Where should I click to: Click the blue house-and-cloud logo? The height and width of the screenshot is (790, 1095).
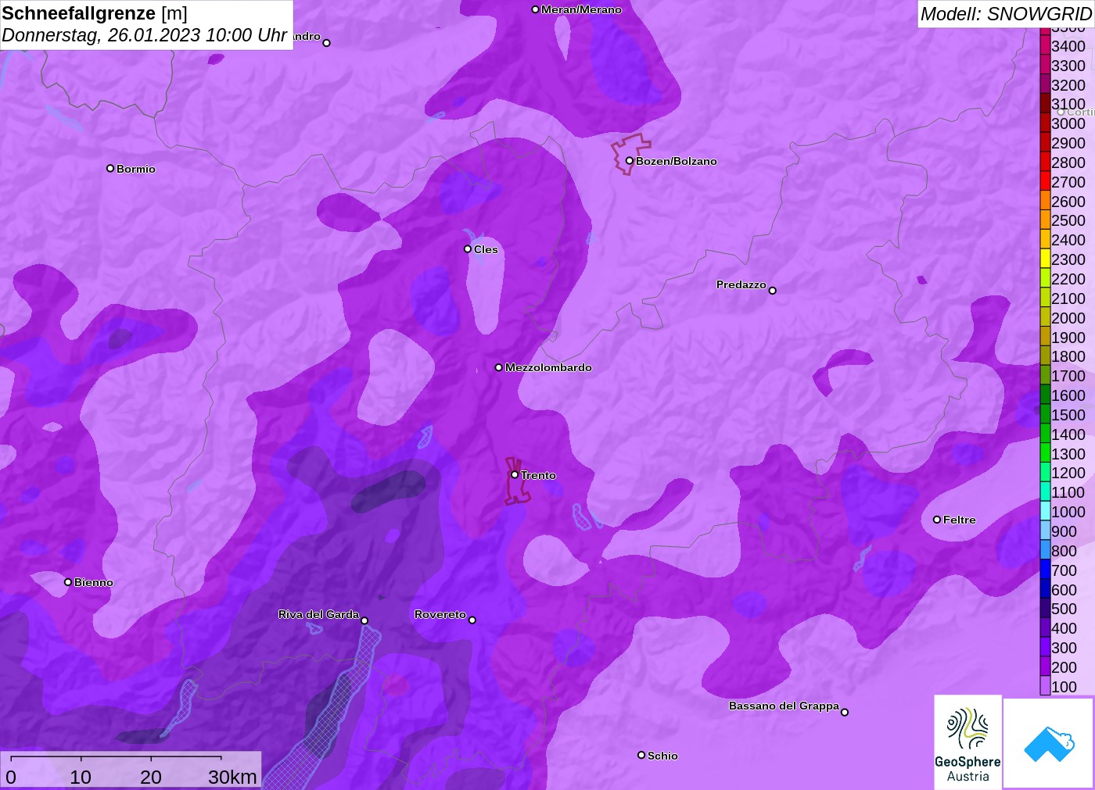(1049, 743)
